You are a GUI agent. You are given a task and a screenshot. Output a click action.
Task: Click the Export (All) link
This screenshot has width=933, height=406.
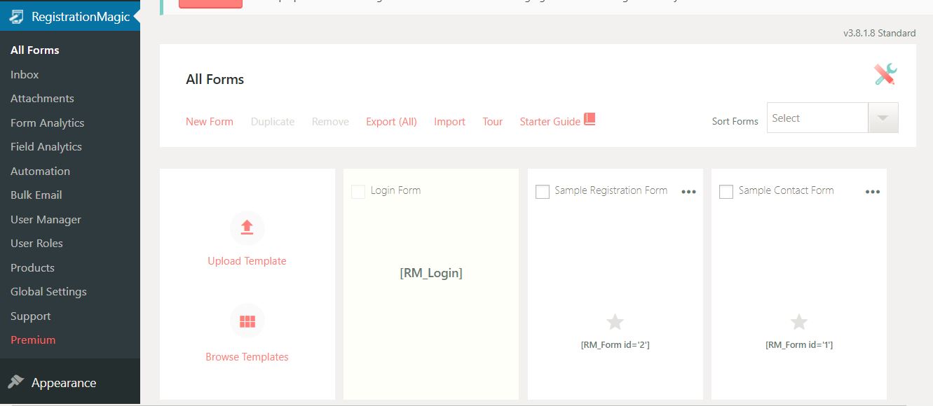391,121
